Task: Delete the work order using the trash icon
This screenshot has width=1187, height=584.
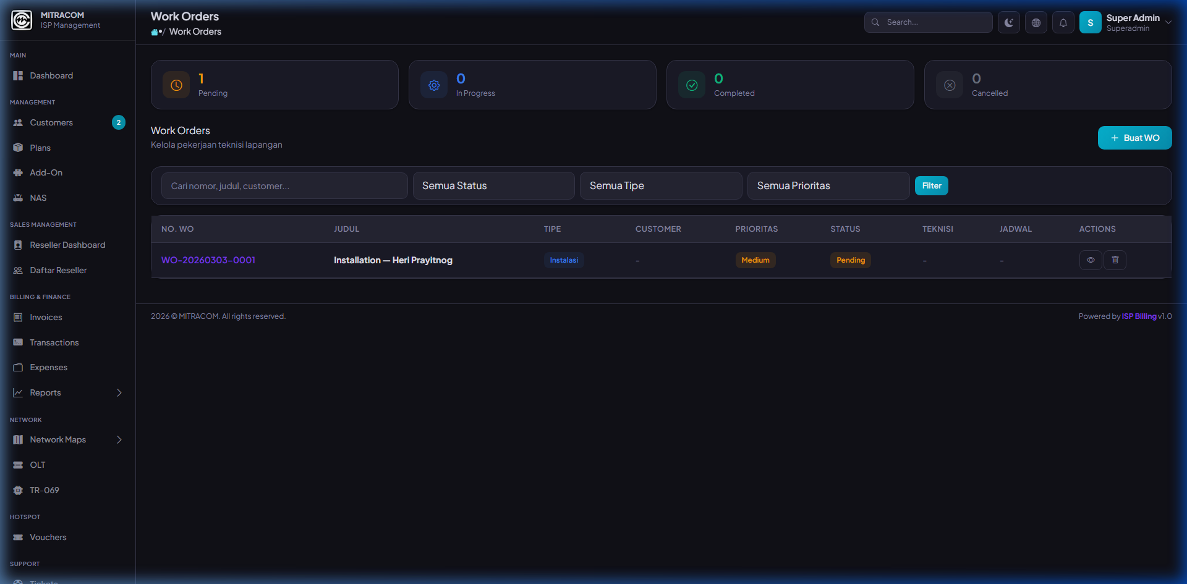Action: point(1115,260)
